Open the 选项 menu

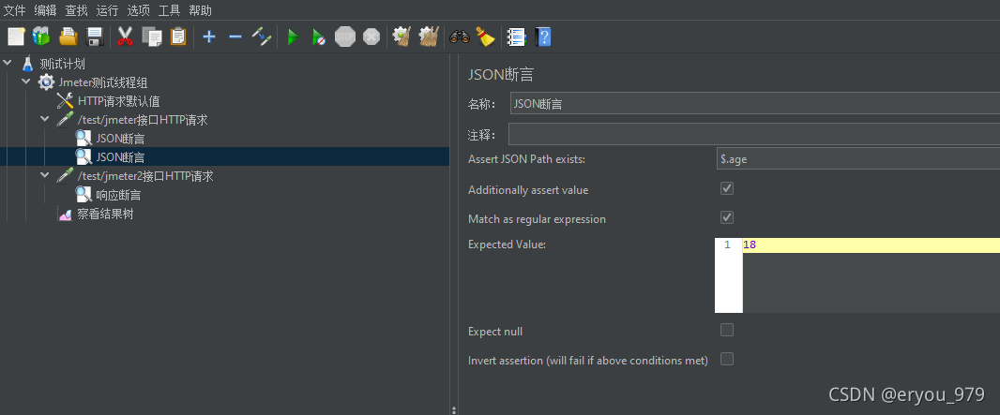click(139, 10)
